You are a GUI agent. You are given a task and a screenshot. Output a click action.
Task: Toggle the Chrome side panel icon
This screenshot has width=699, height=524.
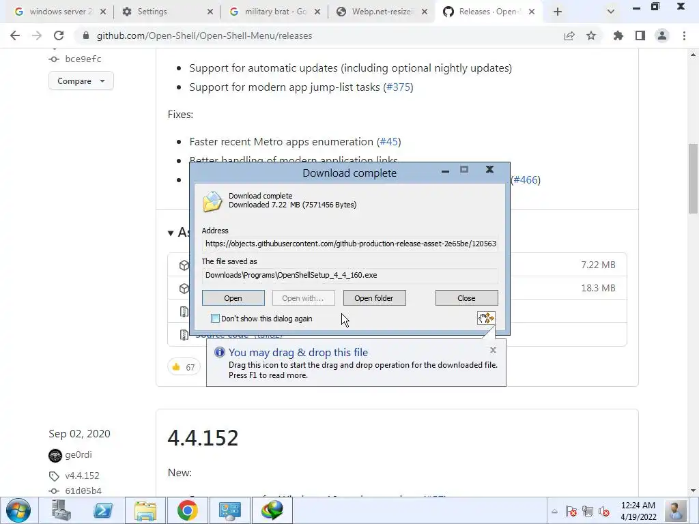(x=640, y=35)
